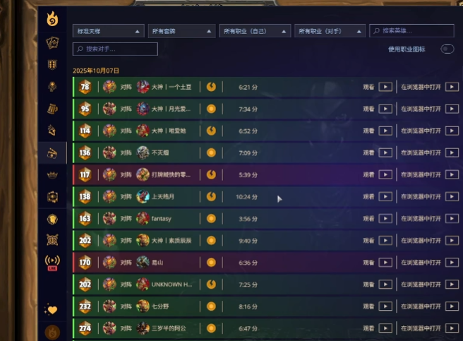Open the crown icon section in sidebar
Screen dimensions: 463x341
click(52, 175)
